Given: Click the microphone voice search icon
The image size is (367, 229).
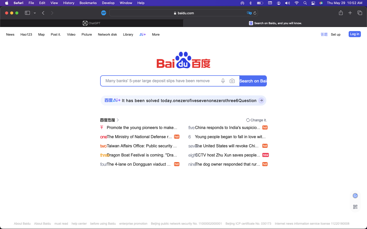Looking at the screenshot, I should click(x=223, y=81).
